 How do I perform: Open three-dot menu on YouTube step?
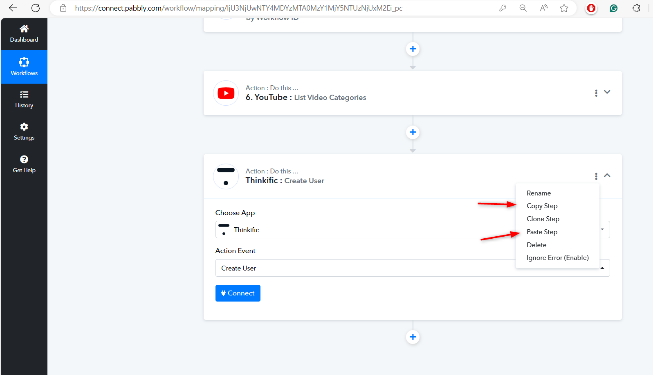(x=596, y=93)
